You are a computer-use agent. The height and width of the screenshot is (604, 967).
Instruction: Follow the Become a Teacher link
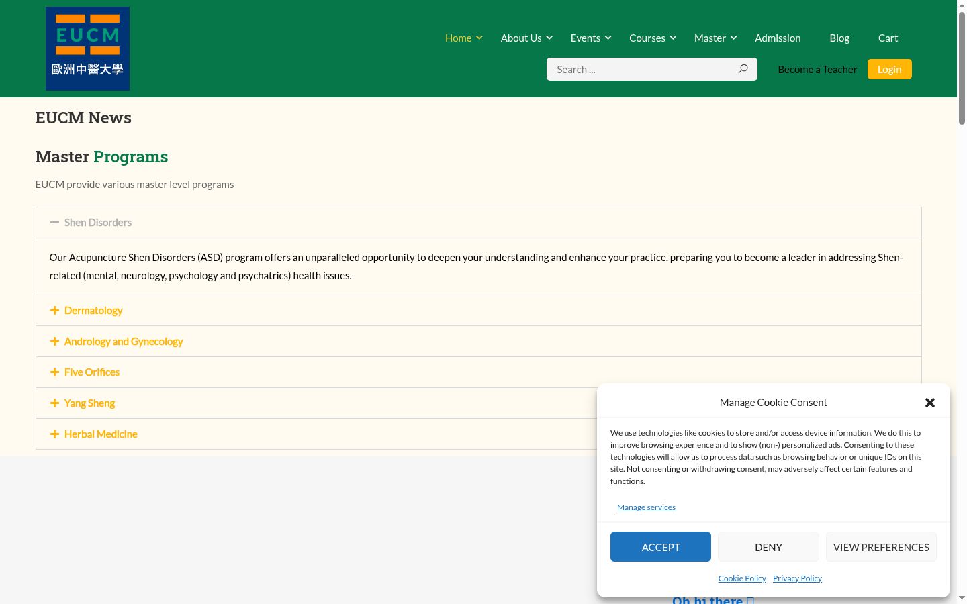coord(817,69)
